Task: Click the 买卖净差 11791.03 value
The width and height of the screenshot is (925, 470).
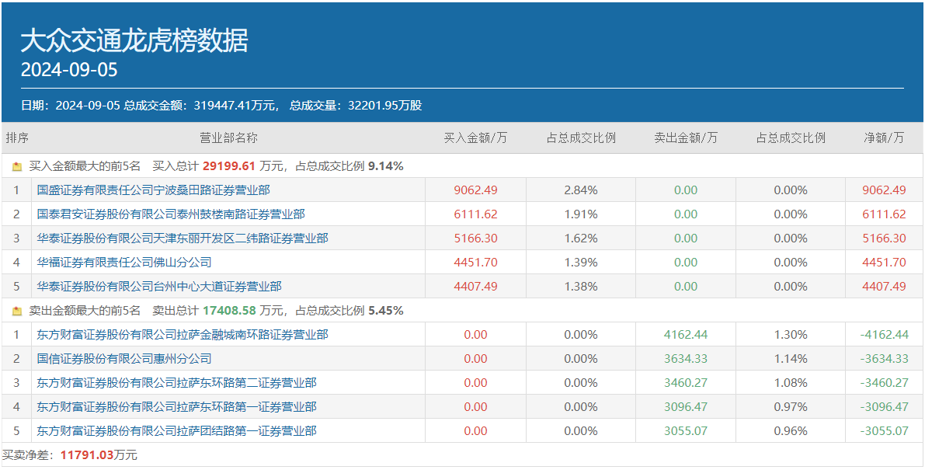Action: [x=87, y=455]
